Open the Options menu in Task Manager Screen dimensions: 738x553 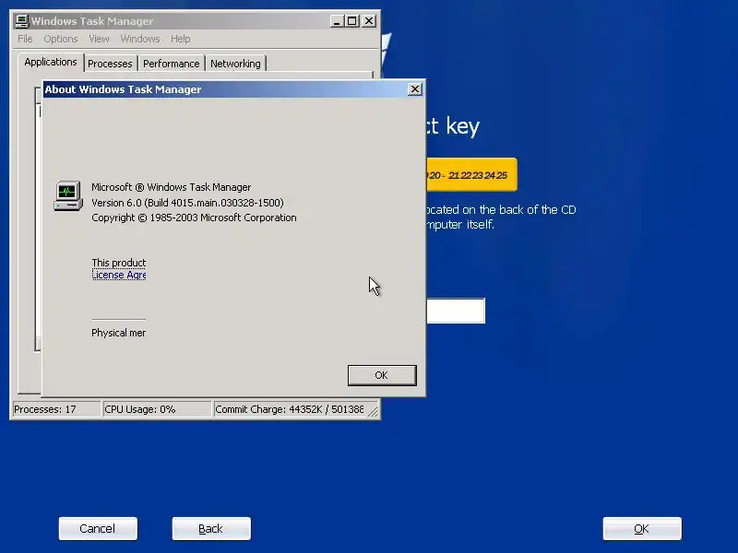[61, 39]
